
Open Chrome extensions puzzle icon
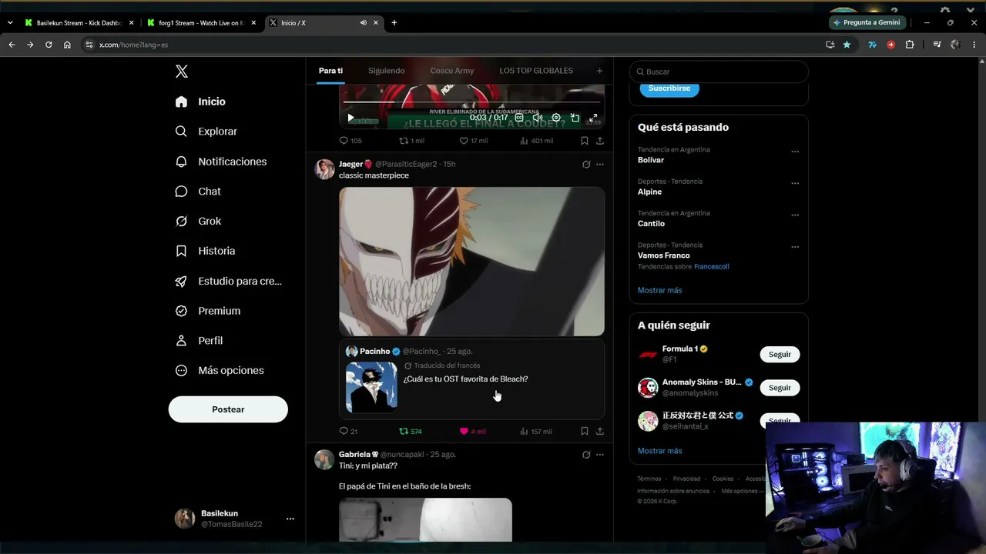tap(910, 45)
